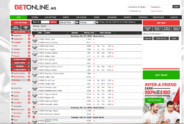Open the CASHIER navigation menu
Image resolution: width=184 pixels, height=124 pixels.
pos(174,17)
